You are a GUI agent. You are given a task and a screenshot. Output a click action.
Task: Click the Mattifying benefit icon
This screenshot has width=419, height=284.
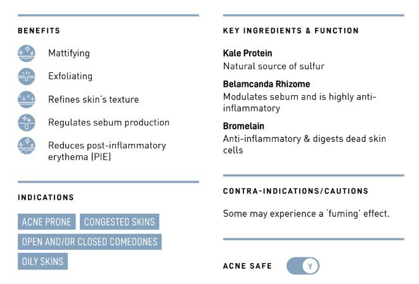click(x=27, y=53)
